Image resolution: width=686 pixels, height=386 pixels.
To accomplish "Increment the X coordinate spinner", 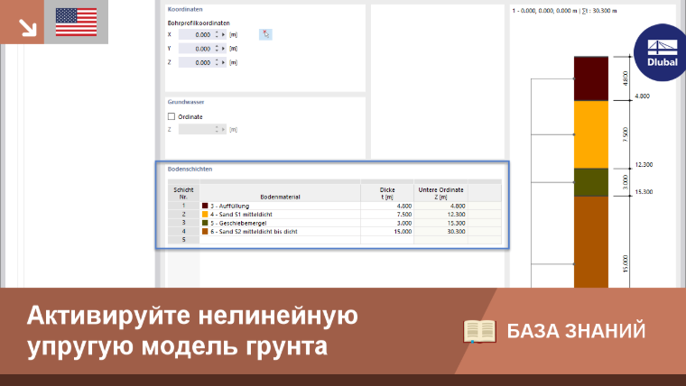I will point(217,32).
